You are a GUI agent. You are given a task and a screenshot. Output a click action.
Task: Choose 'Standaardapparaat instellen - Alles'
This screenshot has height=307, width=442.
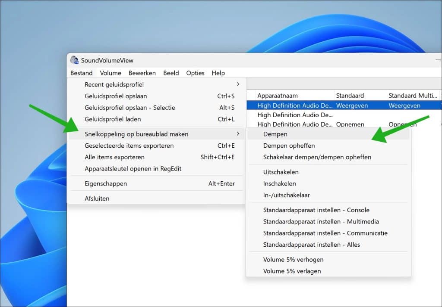[x=328, y=245]
